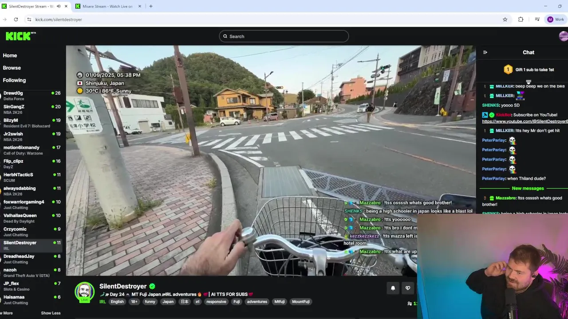Open the user avatar at top right
The image size is (568, 319).
[564, 36]
